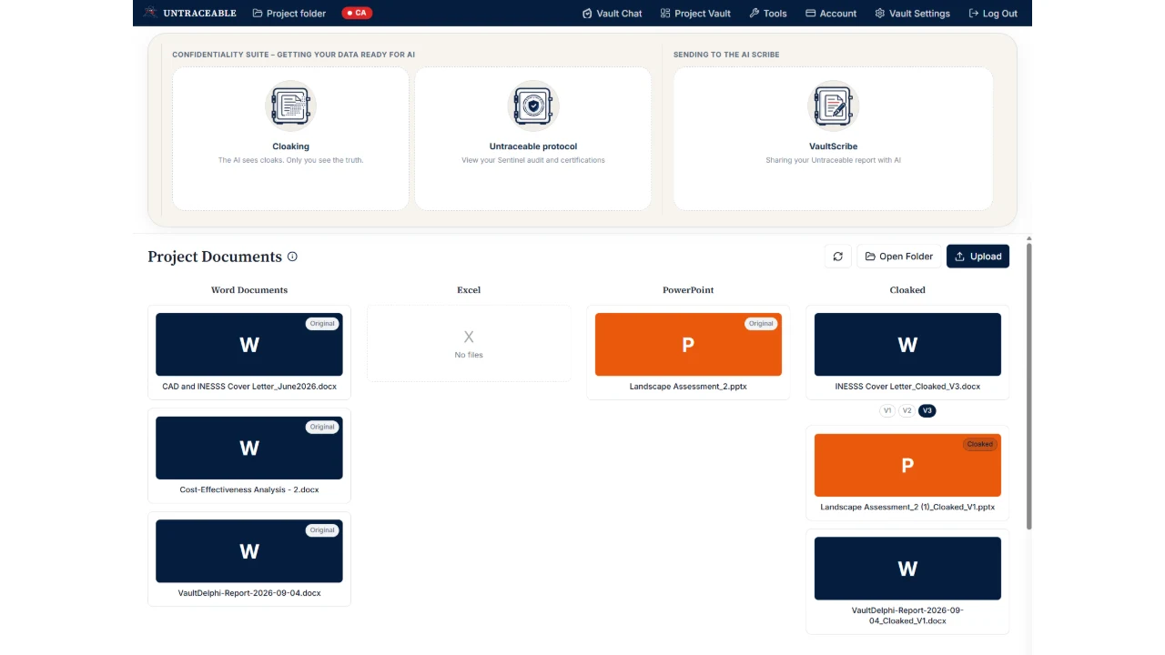Log out of the vault
This screenshot has height=655, width=1165.
tap(993, 14)
